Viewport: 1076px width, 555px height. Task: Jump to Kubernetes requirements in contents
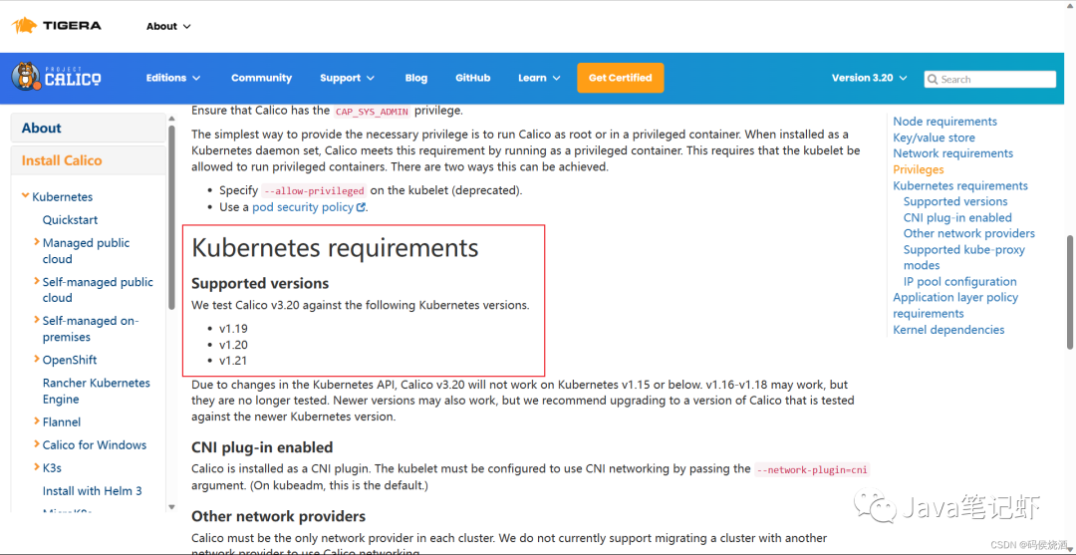[x=960, y=186]
